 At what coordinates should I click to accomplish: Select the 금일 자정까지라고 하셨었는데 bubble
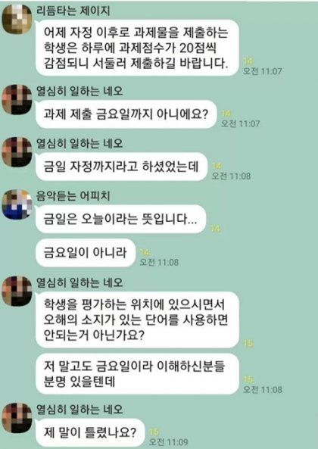[x=121, y=167]
